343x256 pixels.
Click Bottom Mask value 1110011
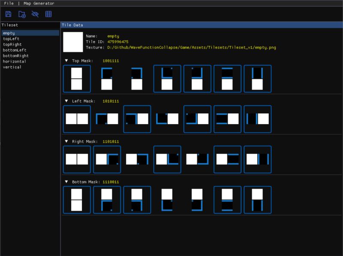(111, 182)
